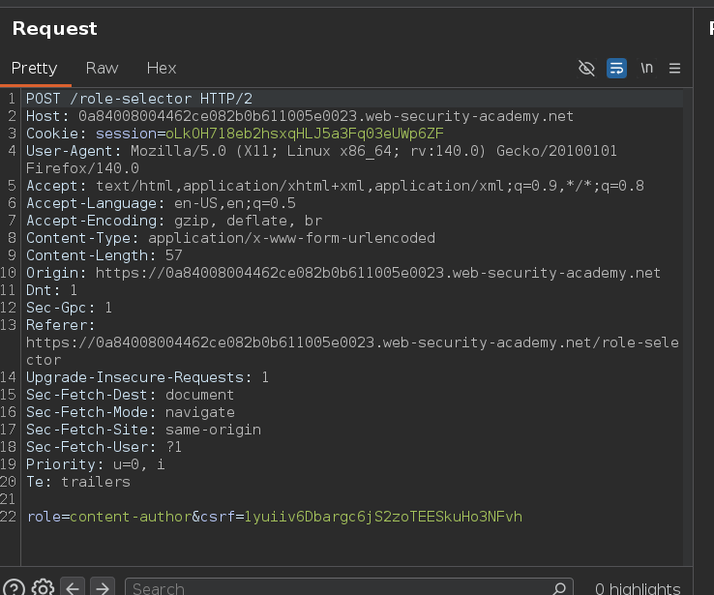Click the session cookie value
The image size is (714, 595).
304,134
